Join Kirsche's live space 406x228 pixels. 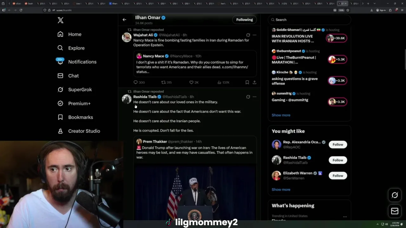(337, 80)
